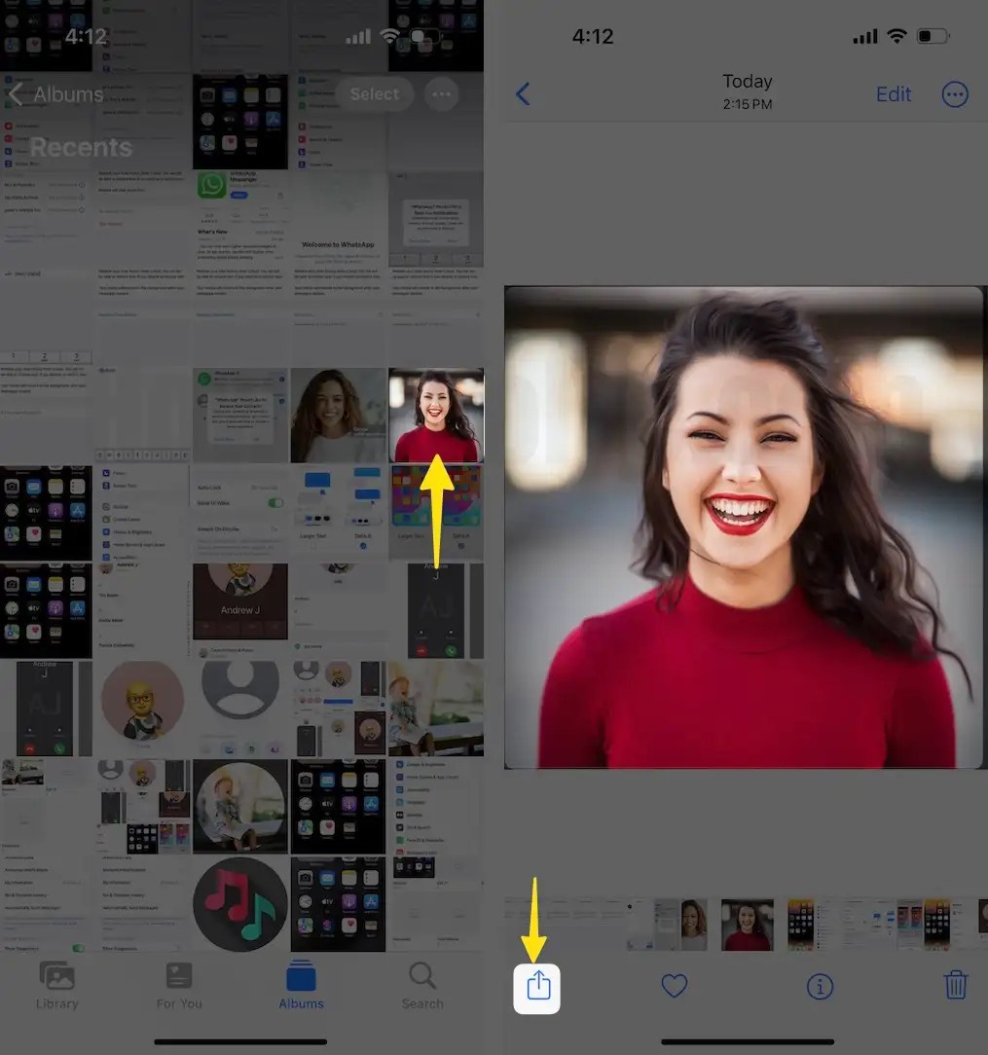Tap the Albums tab icon
Screen dimensions: 988x1055
tap(301, 976)
